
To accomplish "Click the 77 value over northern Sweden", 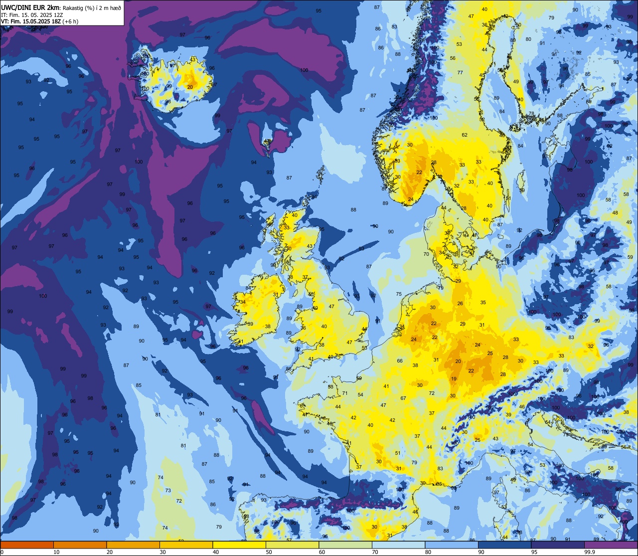I will 460,72.
